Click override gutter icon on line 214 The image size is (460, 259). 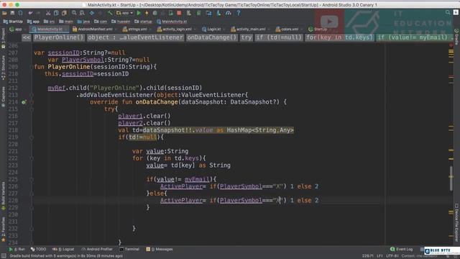coord(24,102)
